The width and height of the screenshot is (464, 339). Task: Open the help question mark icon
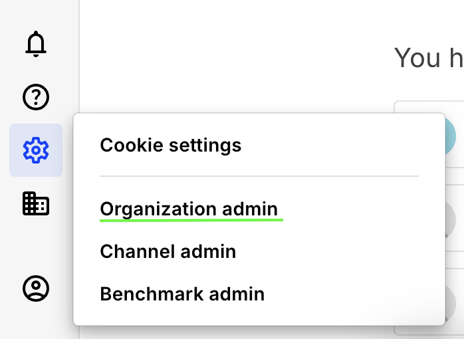point(36,97)
